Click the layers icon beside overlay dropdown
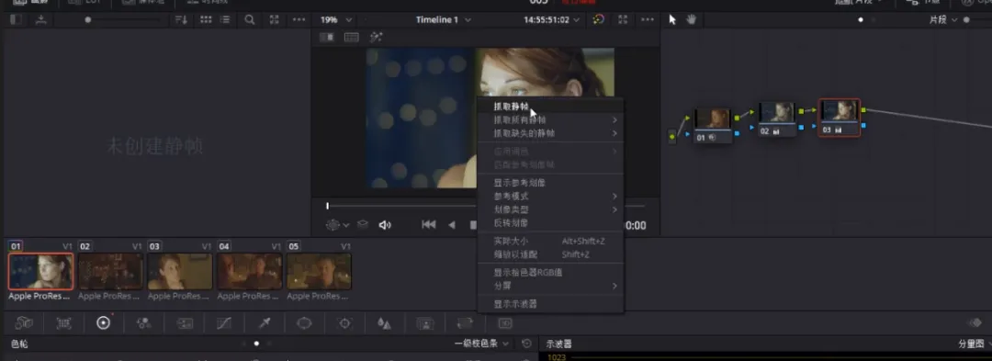The height and width of the screenshot is (361, 992). pyautogui.click(x=363, y=224)
